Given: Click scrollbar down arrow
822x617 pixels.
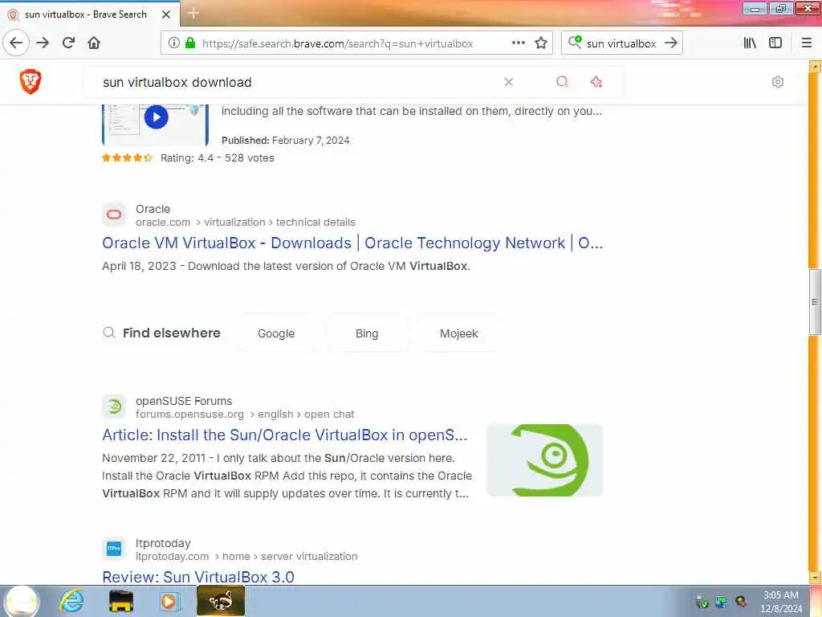Looking at the screenshot, I should point(814,578).
